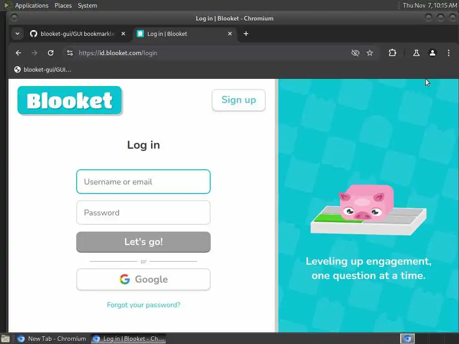
Task: Focus the Username or email field
Action: coord(143,182)
